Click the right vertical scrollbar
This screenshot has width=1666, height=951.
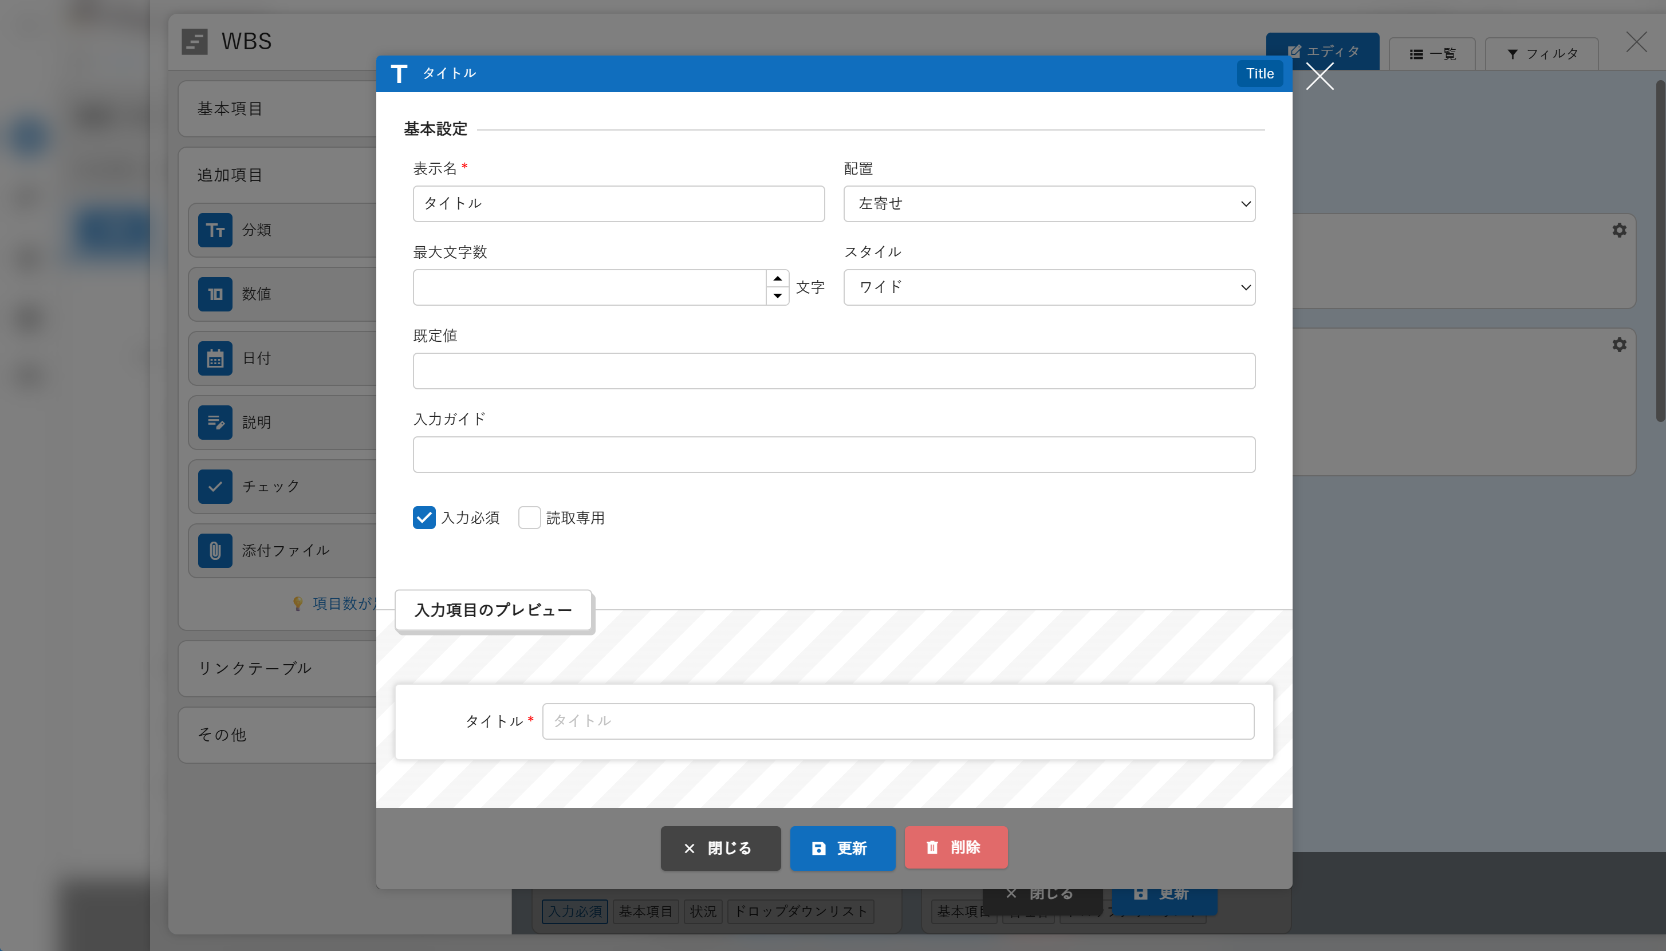[1660, 251]
